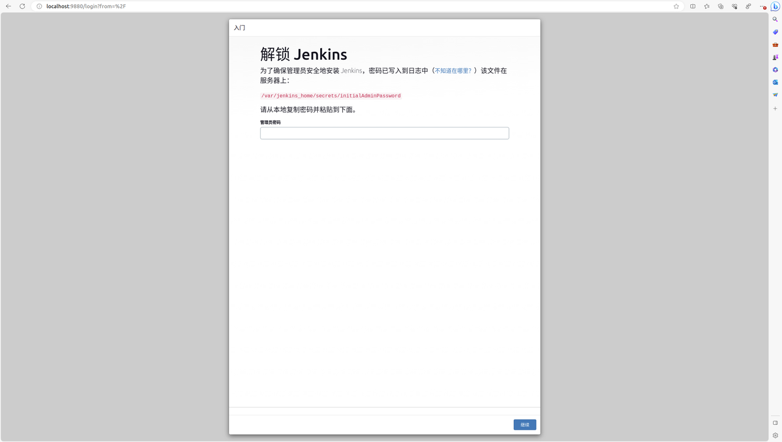Click the back navigation arrow
782x442 pixels.
8,6
